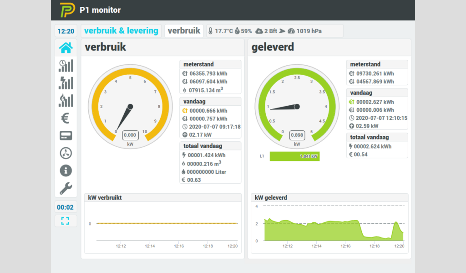Click the kW verbruikt chart header
Screen dimensions: 466x273
pos(163,198)
